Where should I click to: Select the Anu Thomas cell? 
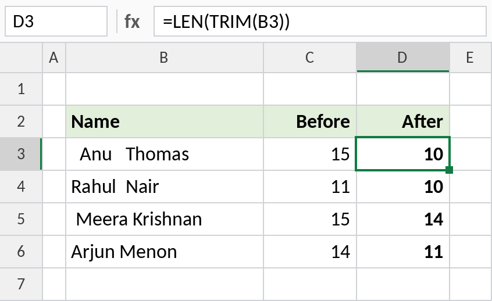pyautogui.click(x=165, y=154)
